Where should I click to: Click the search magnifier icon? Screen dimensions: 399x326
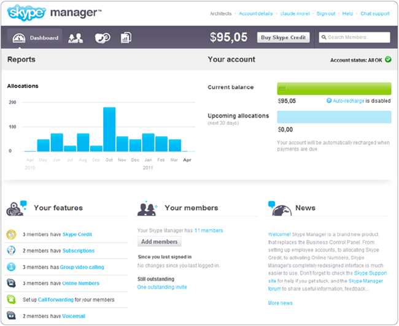click(x=323, y=37)
